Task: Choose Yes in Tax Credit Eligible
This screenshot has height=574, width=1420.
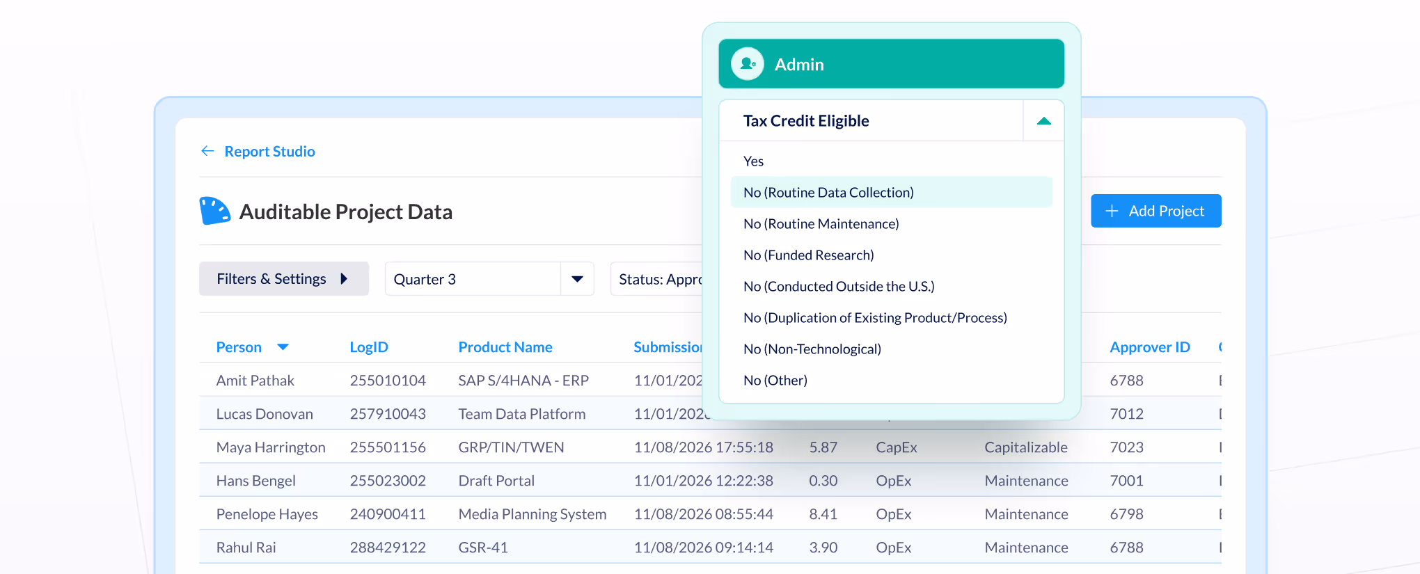Action: [753, 161]
